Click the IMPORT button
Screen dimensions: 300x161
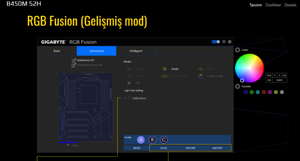tap(217, 148)
